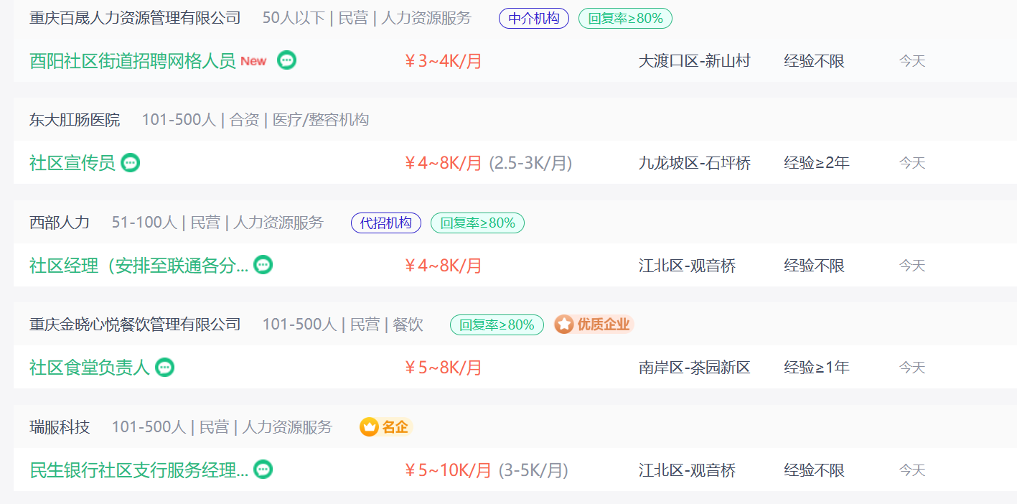Open the 社区宣传员 job listing
This screenshot has height=504, width=1017.
(x=72, y=163)
